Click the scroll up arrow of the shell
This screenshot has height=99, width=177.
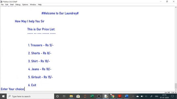(176, 7)
